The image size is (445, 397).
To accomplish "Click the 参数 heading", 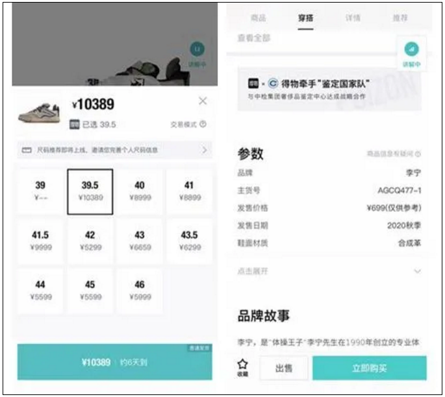I will 250,154.
